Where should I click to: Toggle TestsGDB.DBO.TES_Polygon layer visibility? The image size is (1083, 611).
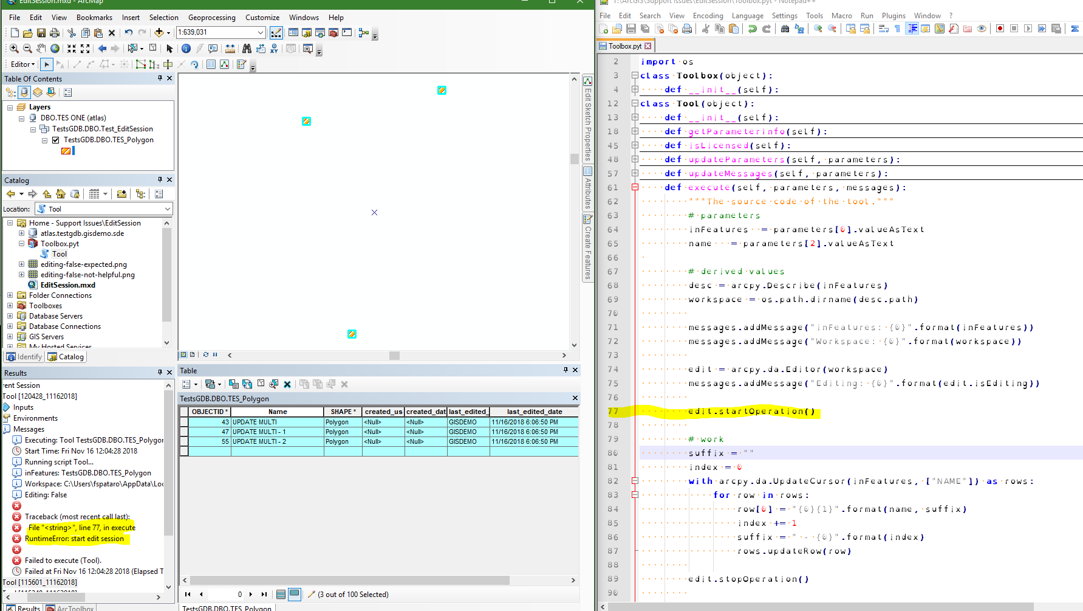point(56,140)
